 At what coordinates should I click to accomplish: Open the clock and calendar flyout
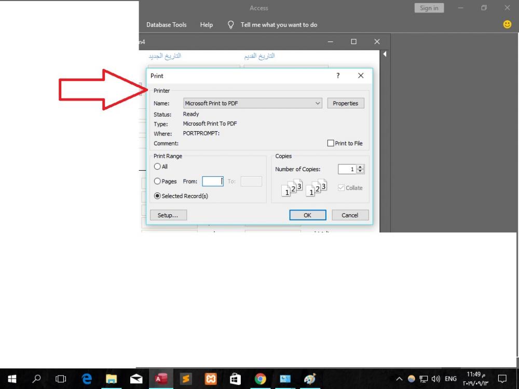point(475,379)
